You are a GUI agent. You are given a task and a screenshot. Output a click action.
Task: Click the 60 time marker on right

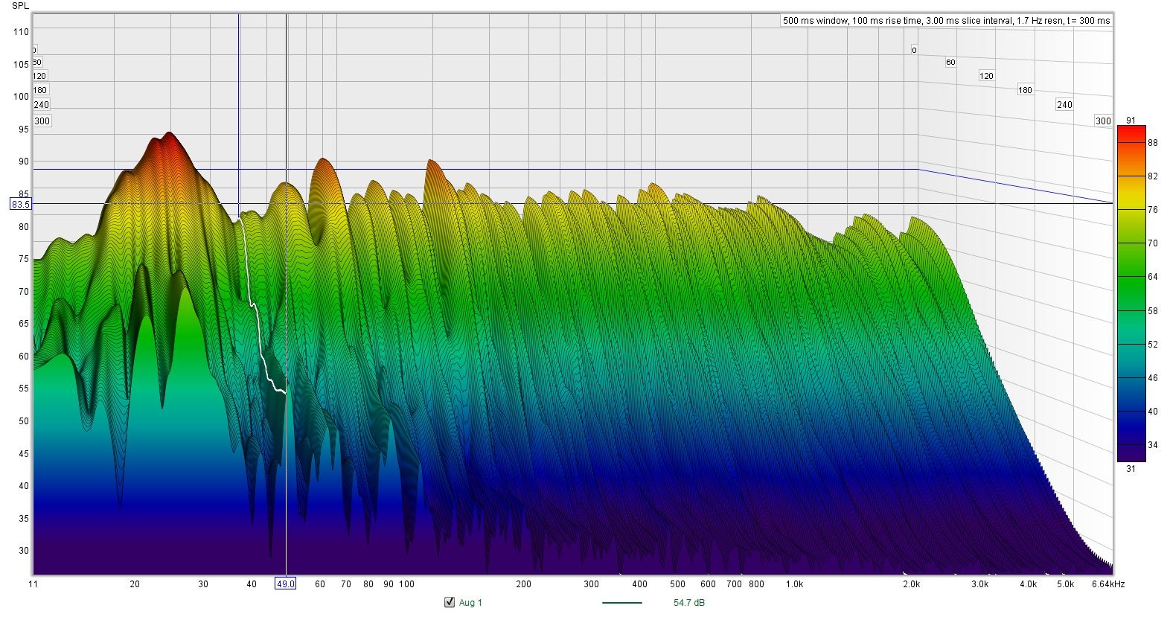(950, 63)
